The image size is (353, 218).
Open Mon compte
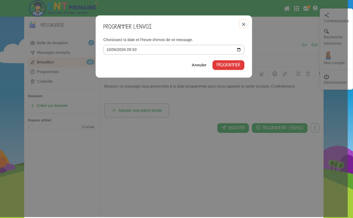(x=334, y=58)
